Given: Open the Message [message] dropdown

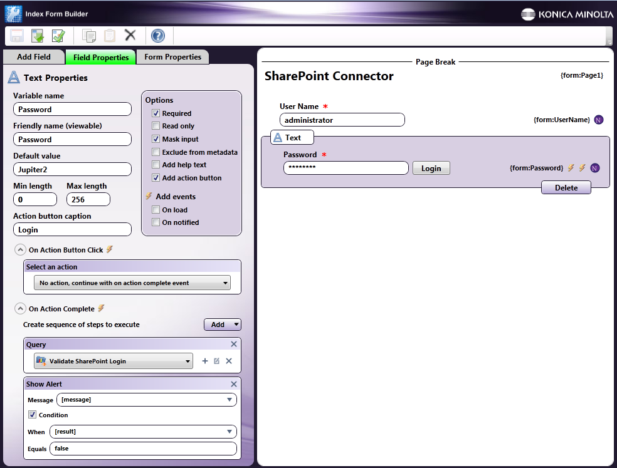Looking at the screenshot, I should coord(146,400).
